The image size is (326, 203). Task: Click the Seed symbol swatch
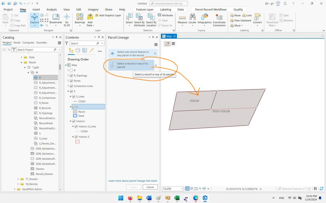click(75, 116)
